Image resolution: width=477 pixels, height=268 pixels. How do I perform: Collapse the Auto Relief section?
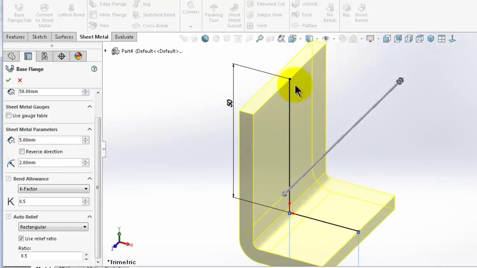click(x=89, y=217)
